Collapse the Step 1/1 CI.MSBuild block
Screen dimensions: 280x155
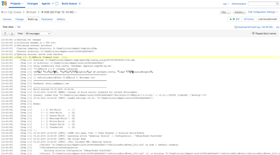(15, 57)
